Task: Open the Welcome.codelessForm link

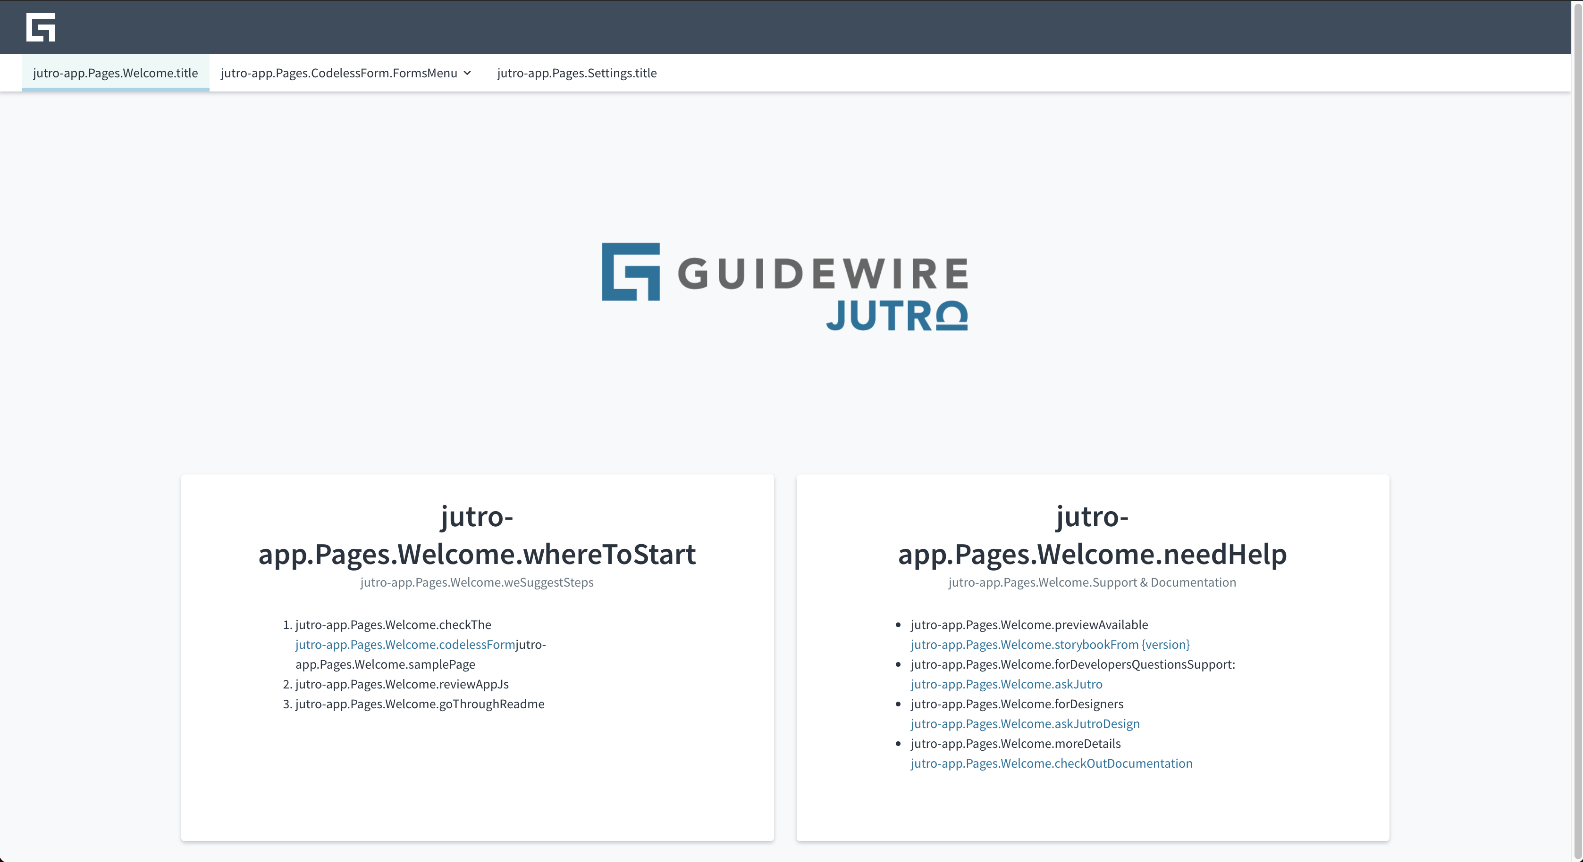Action: click(x=405, y=644)
